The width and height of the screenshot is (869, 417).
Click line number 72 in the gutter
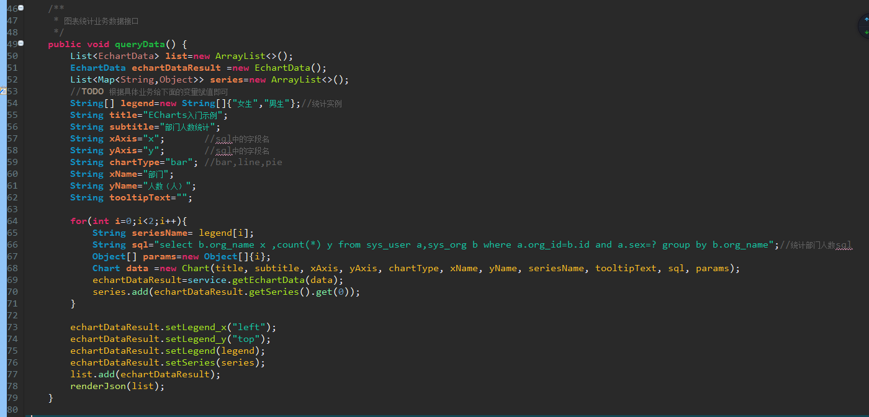12,315
